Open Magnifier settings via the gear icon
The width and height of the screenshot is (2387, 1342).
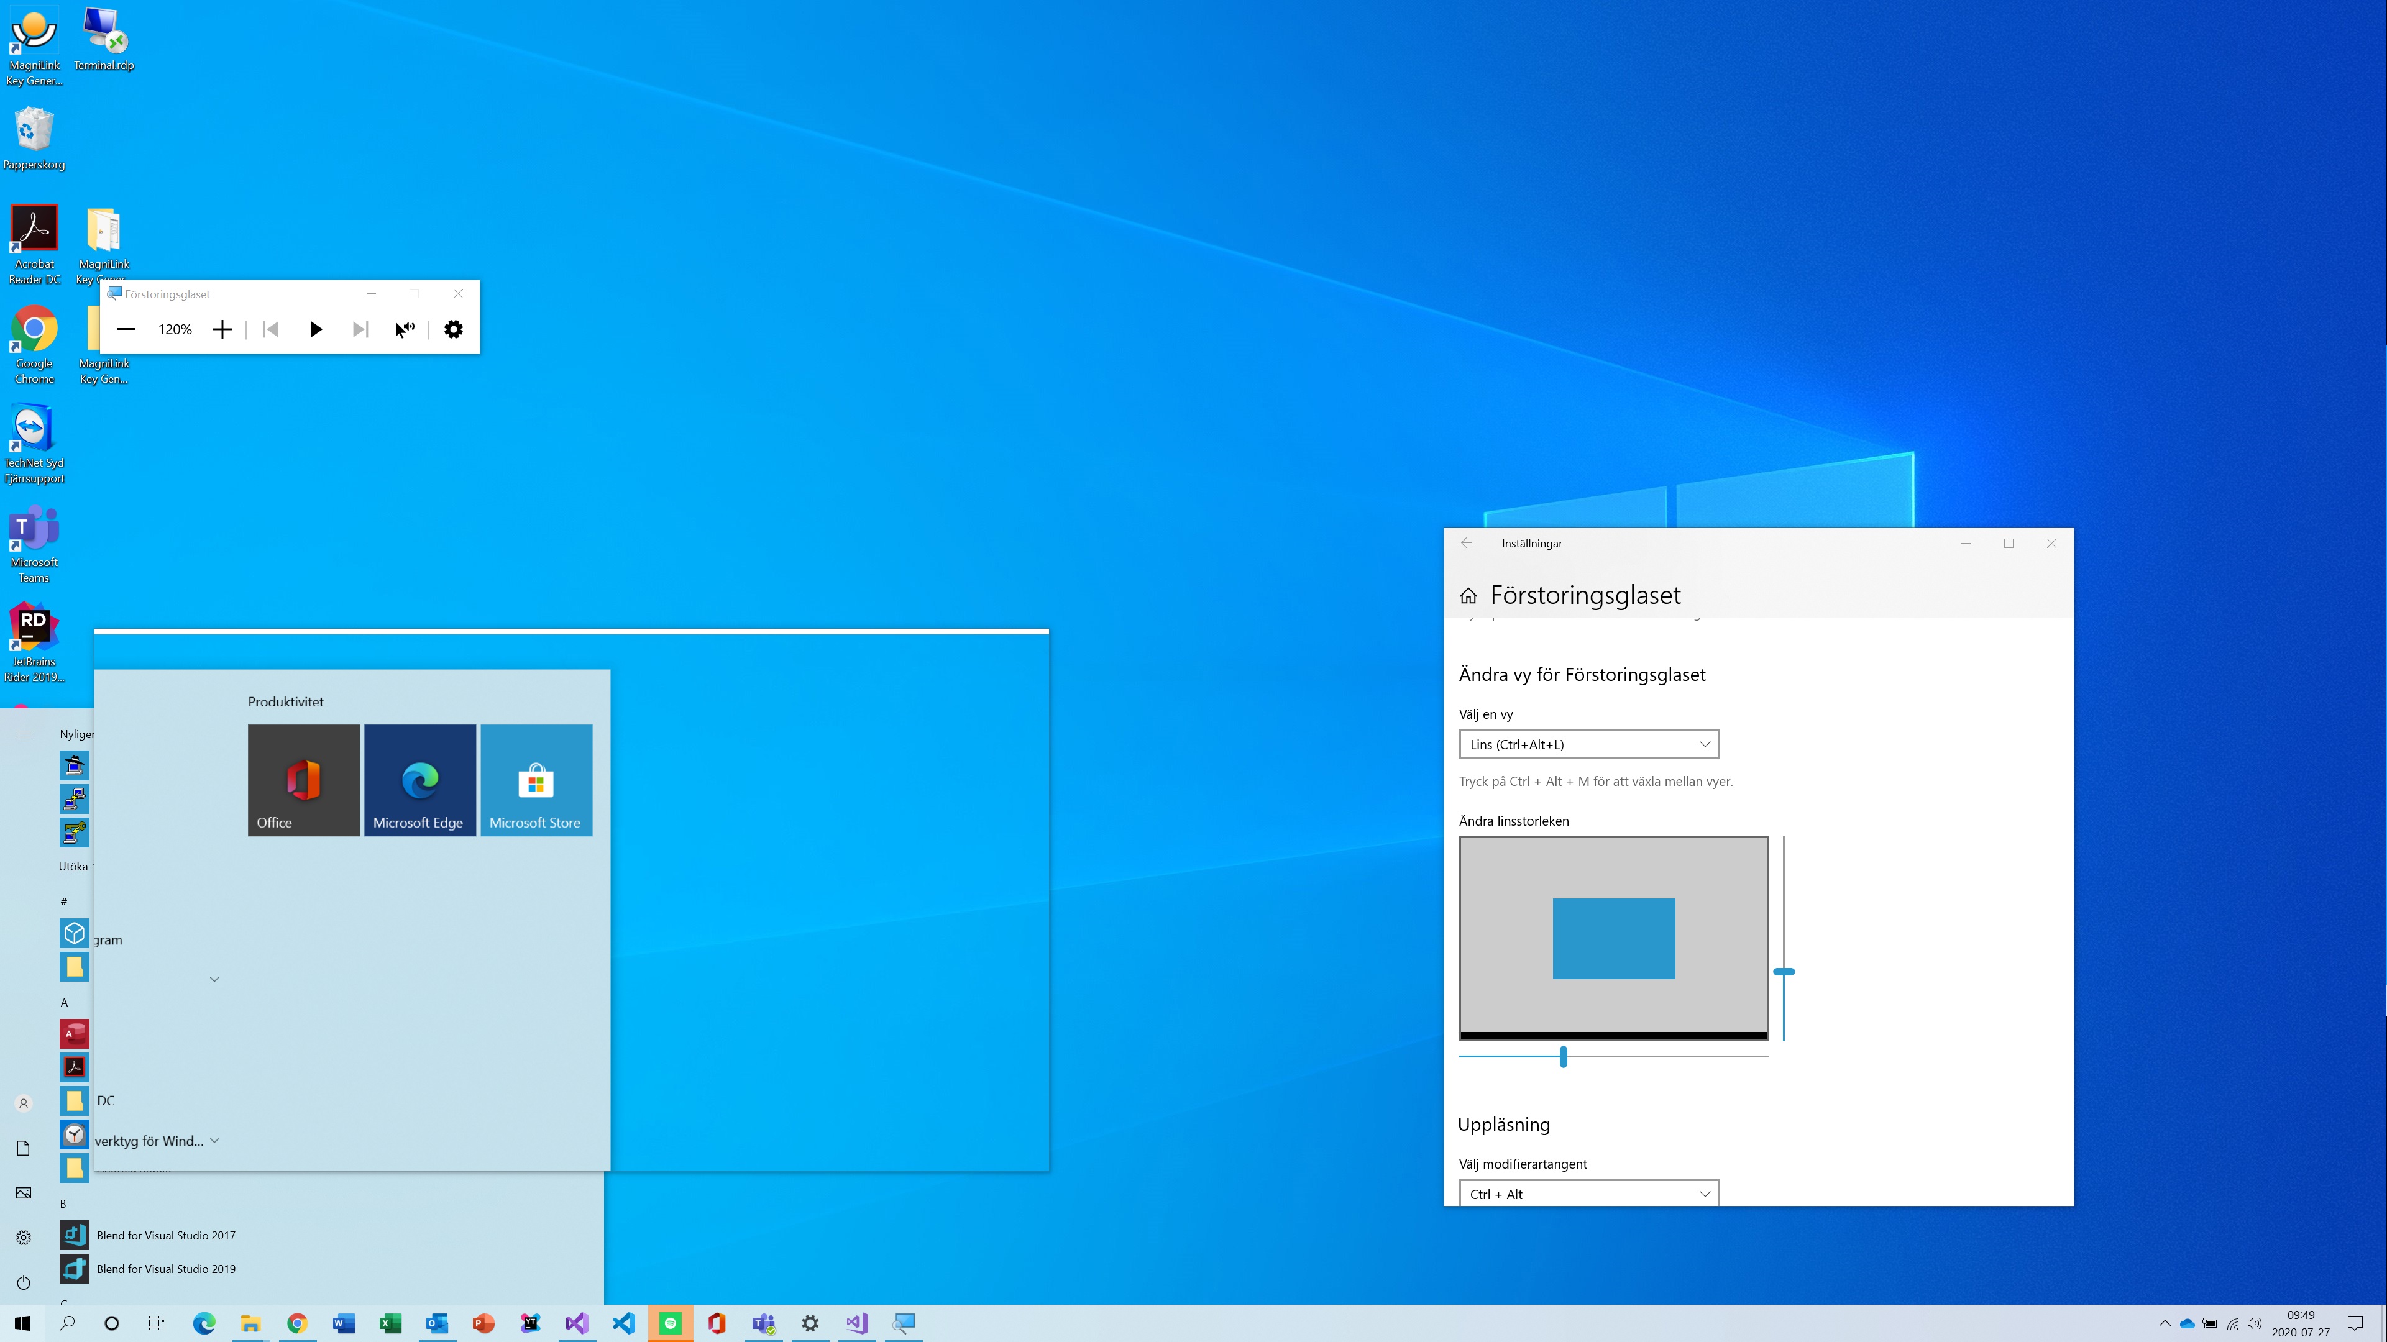pyautogui.click(x=453, y=329)
